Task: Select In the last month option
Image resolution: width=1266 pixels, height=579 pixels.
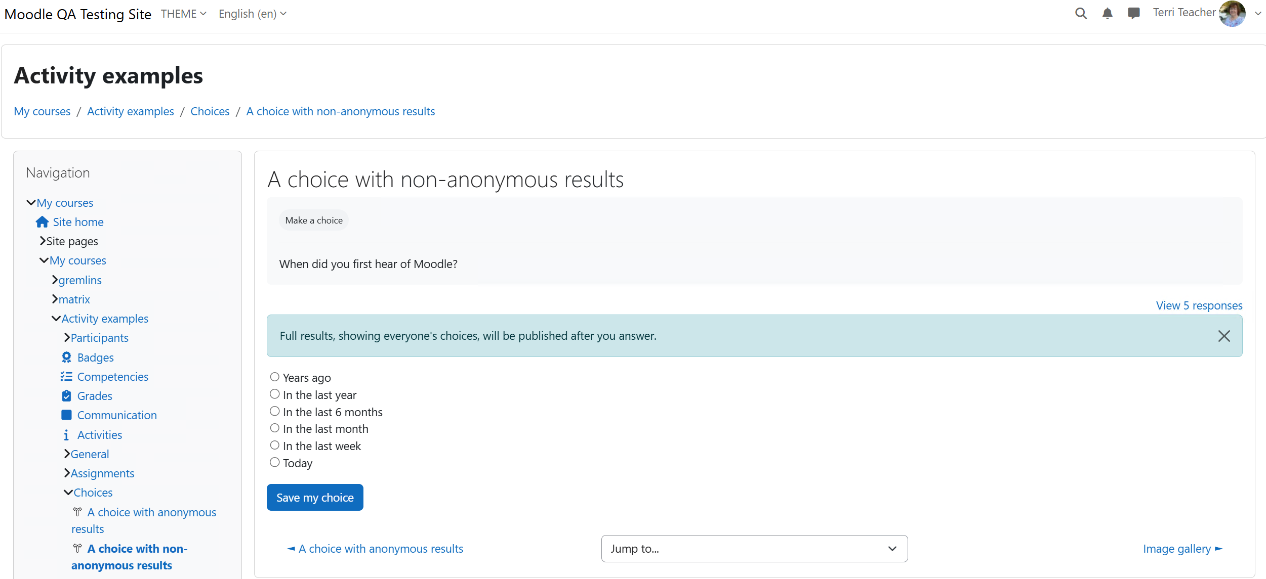Action: (275, 428)
